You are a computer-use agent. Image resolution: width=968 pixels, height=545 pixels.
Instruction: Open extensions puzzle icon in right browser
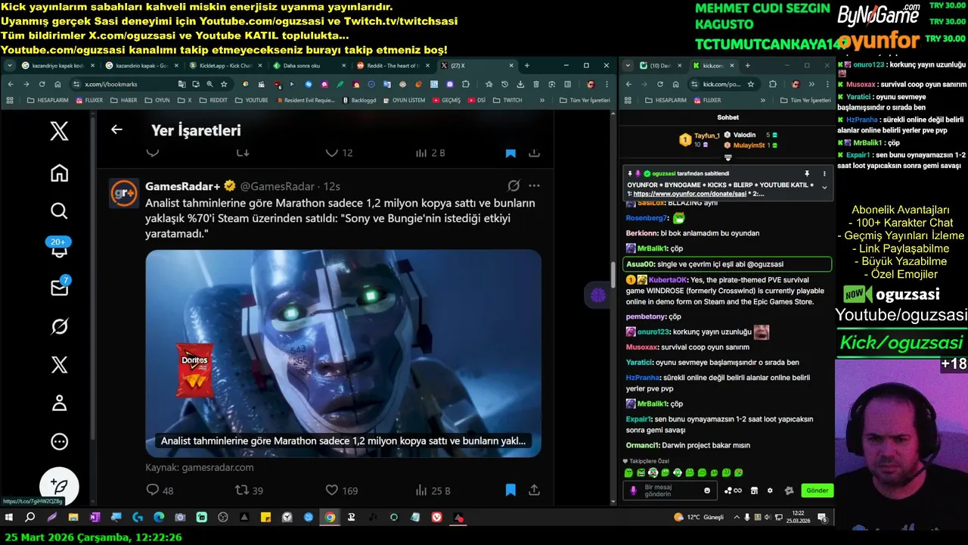tap(772, 84)
